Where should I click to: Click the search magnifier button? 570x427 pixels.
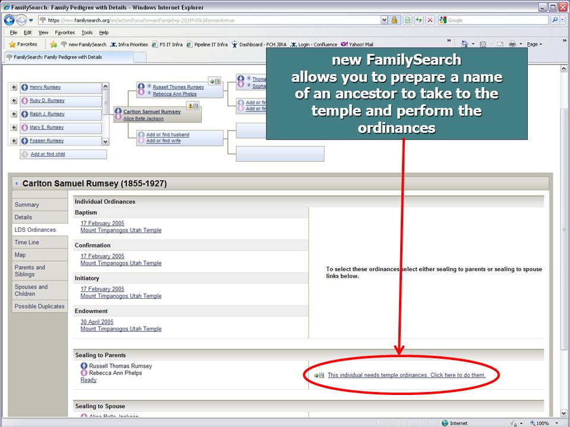coord(555,20)
